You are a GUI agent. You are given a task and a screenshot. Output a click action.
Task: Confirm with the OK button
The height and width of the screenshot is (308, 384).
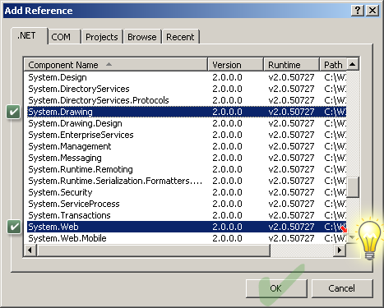pos(276,288)
